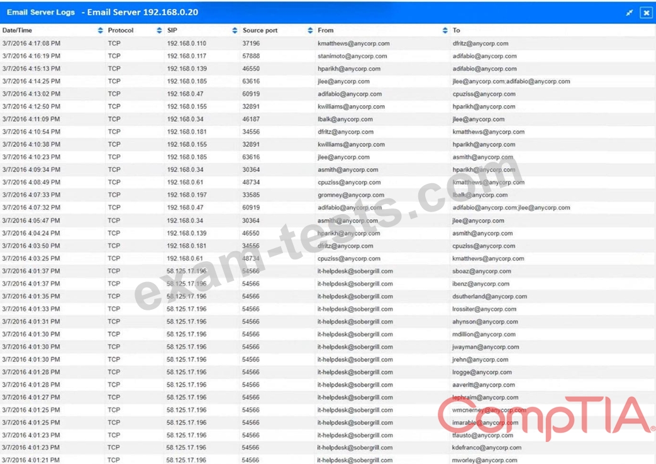Click the pin icon in the title bar
Screen dimensions: 656x464
tap(629, 13)
